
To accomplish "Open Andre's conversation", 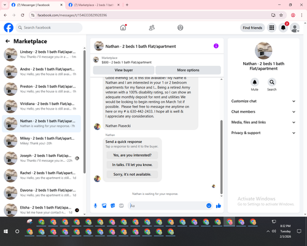I will pyautogui.click(x=41, y=72).
